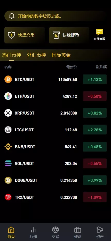Image resolution: width=111 pixels, height=241 pixels.
Task: Open the SOL/USDT pair row
Action: (55, 163)
